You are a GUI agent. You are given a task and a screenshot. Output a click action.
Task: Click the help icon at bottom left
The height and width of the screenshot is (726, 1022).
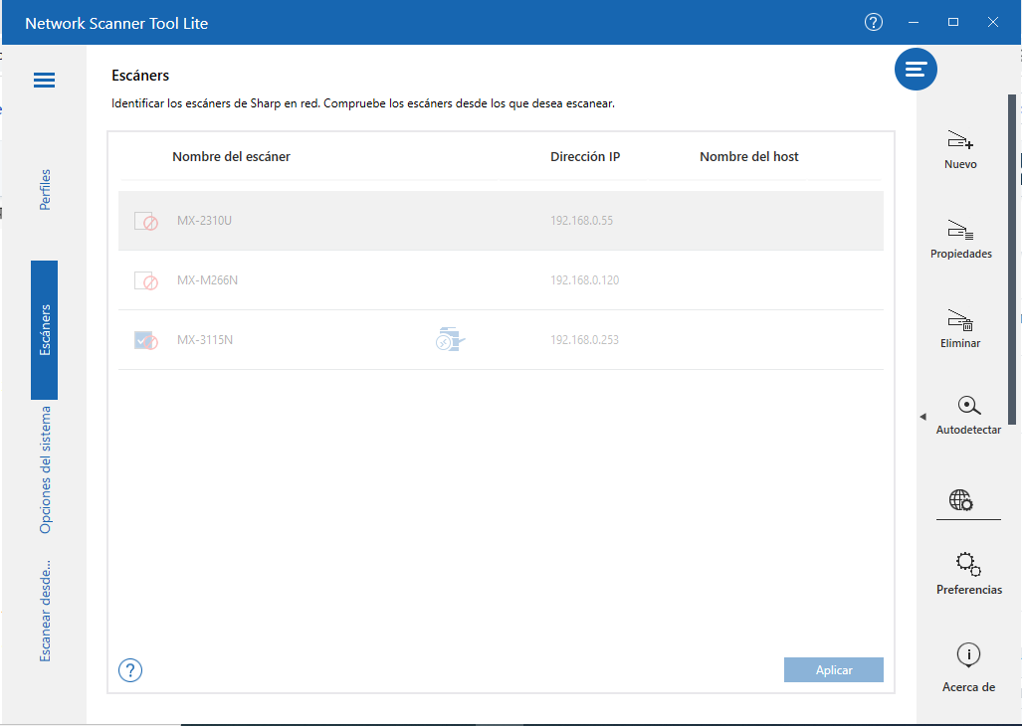click(x=130, y=670)
